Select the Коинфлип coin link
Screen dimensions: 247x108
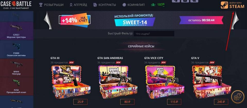click(x=134, y=5)
